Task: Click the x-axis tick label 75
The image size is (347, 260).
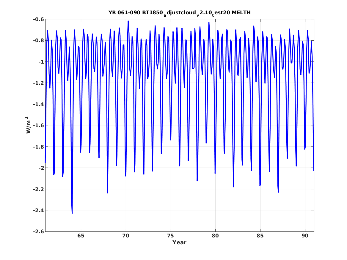Action: coord(171,236)
